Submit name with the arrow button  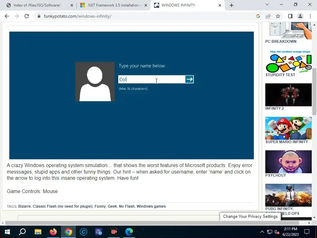coord(189,79)
